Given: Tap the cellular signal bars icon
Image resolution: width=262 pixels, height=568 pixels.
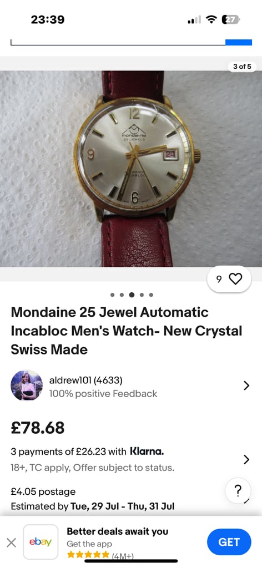Looking at the screenshot, I should 194,20.
